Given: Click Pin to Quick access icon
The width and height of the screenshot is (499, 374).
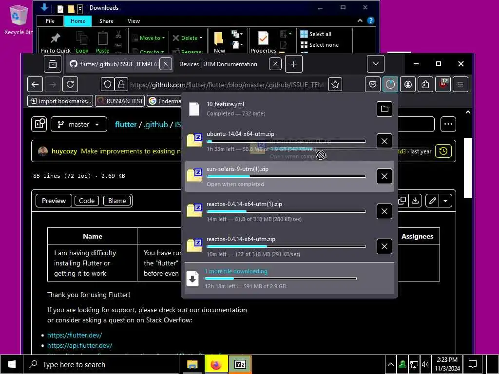Looking at the screenshot, I should [x=56, y=42].
